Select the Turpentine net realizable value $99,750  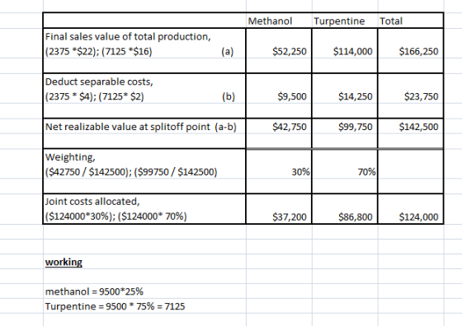coord(356,127)
